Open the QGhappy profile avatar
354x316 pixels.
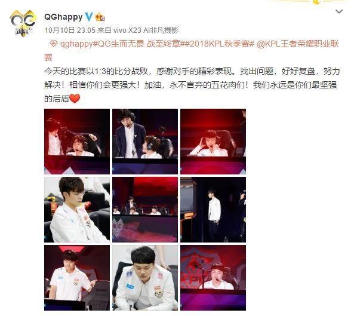(x=23, y=23)
